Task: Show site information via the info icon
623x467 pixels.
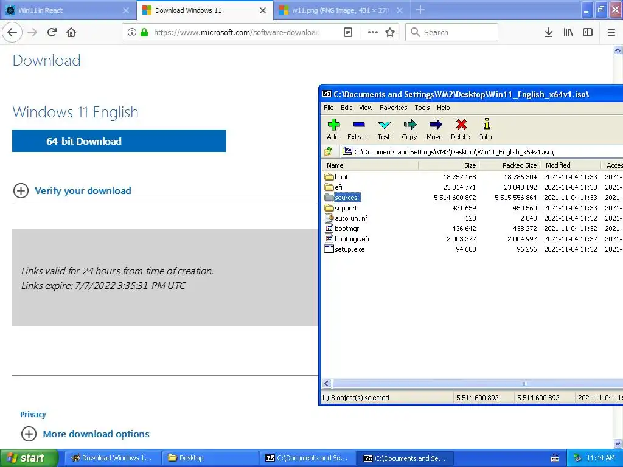Action: point(132,32)
